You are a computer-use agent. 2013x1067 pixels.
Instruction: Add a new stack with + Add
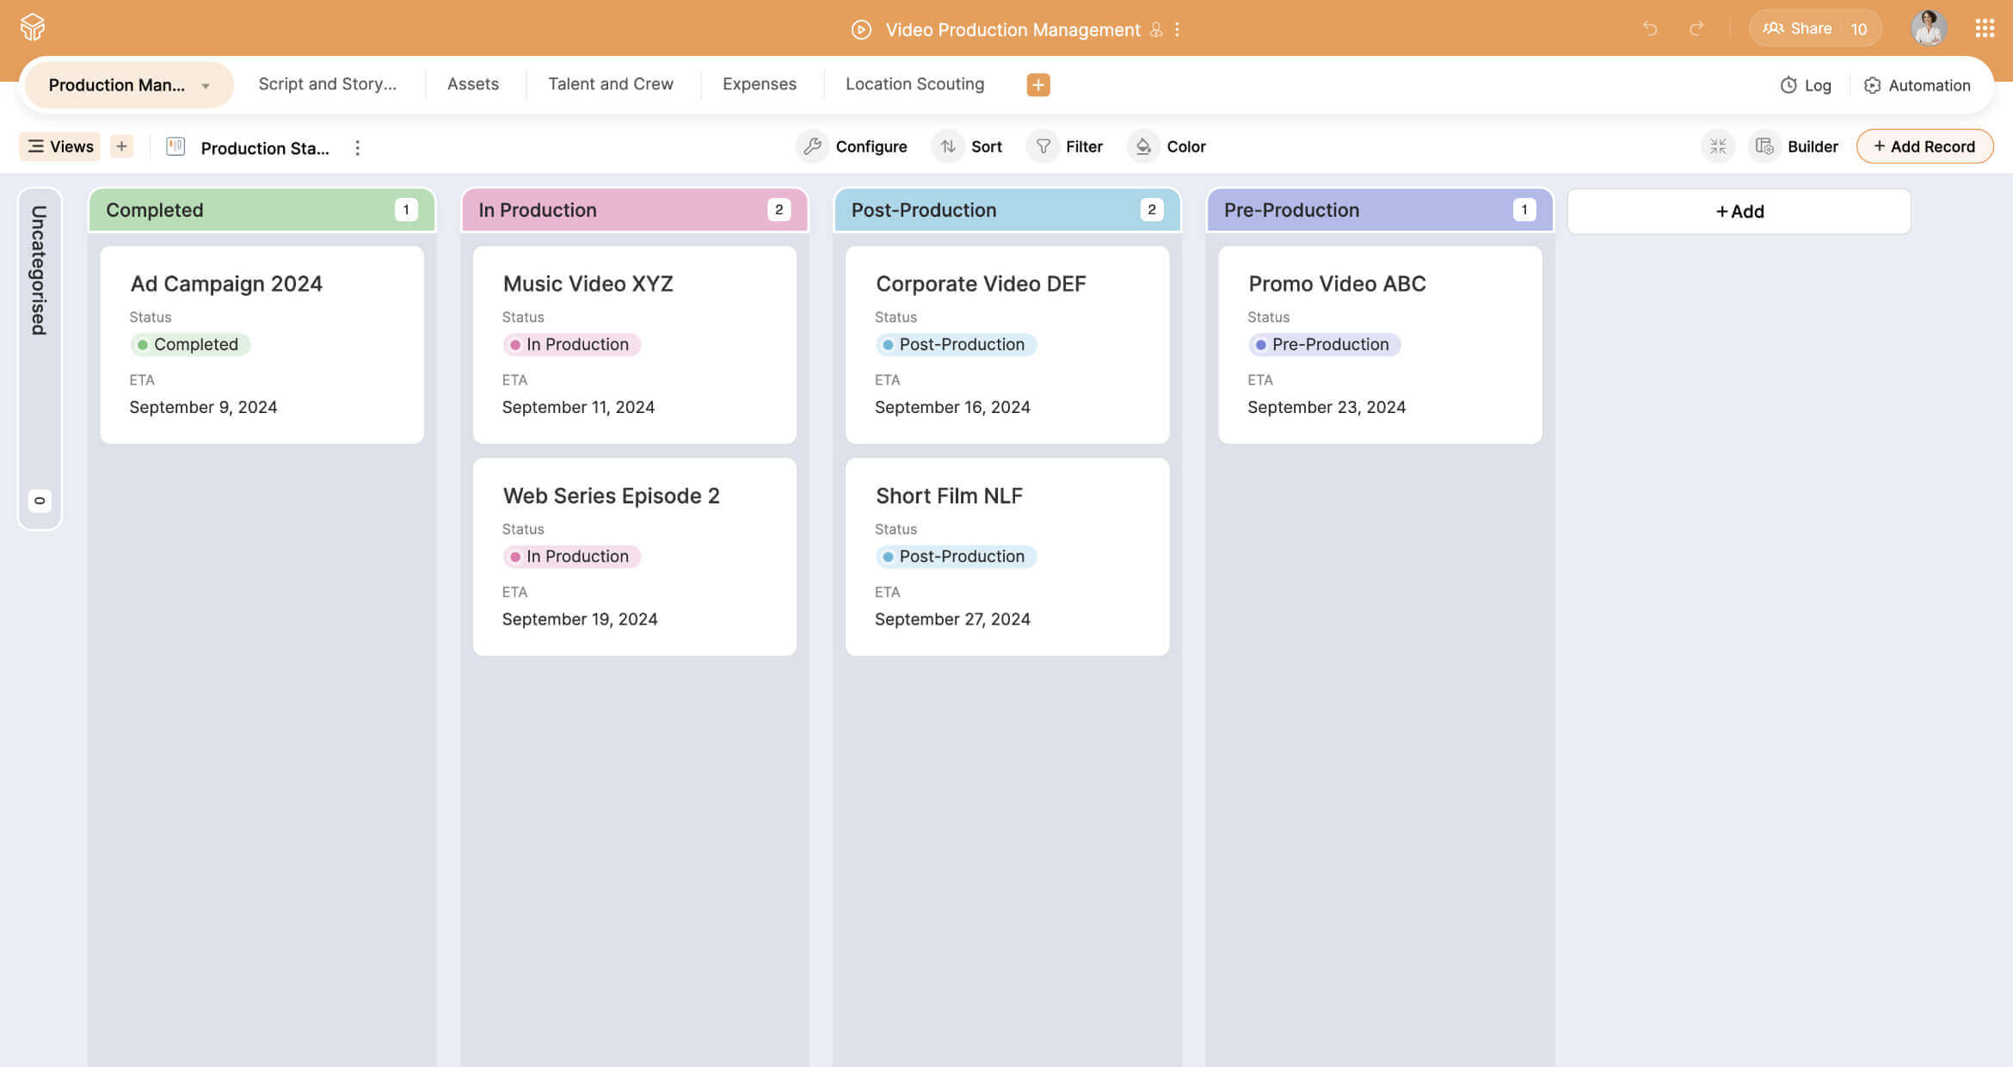(1739, 210)
